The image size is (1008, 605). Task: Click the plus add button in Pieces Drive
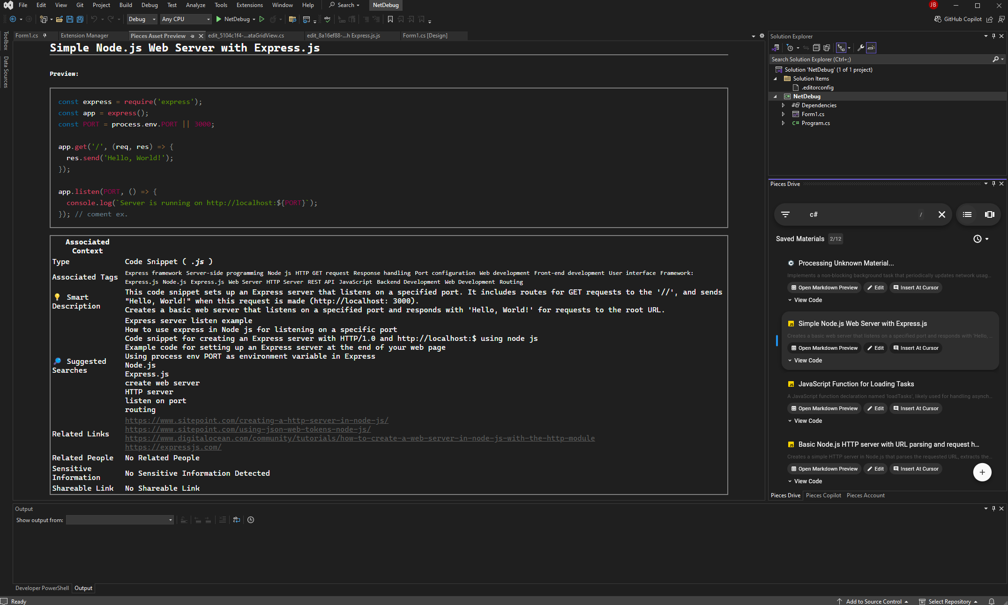982,472
